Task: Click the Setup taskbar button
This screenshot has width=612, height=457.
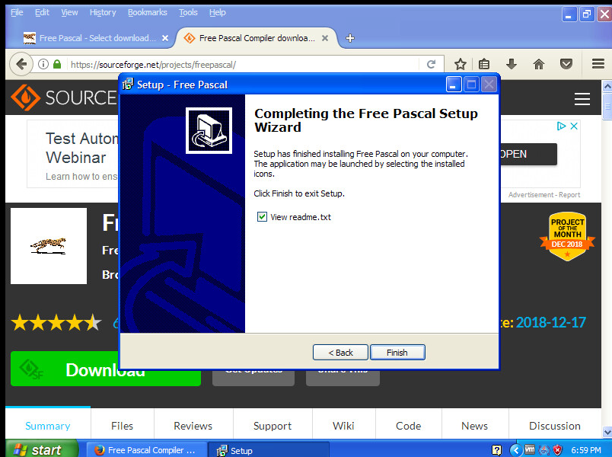Action: point(269,450)
